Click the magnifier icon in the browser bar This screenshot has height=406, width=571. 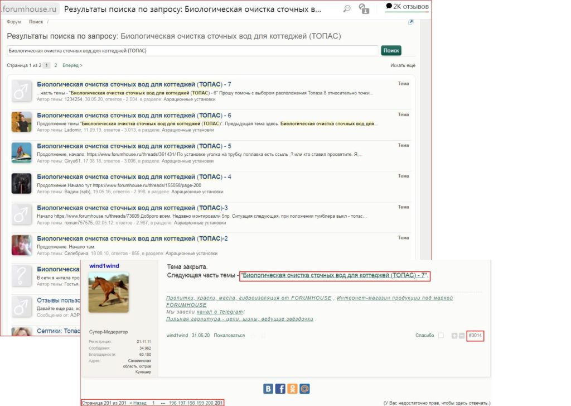coord(347,8)
